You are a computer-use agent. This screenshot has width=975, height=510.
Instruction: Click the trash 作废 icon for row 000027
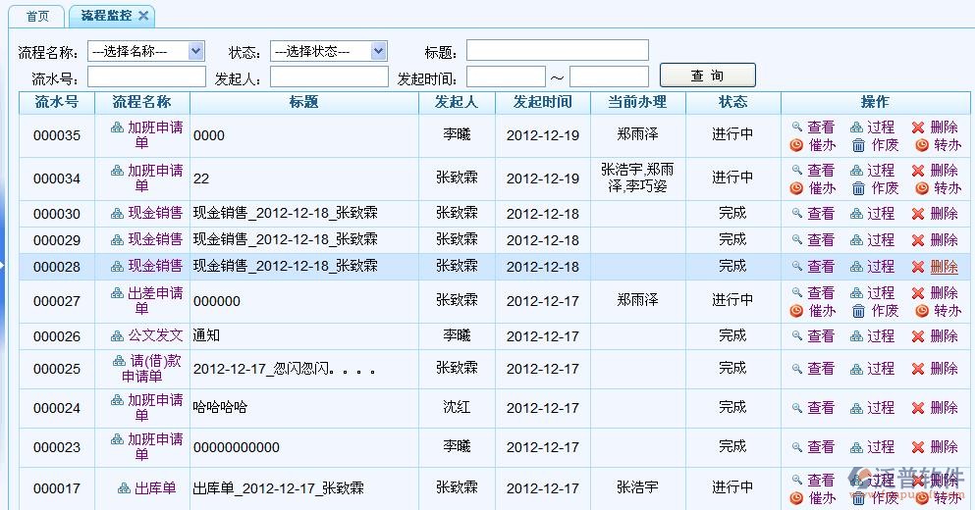click(858, 311)
